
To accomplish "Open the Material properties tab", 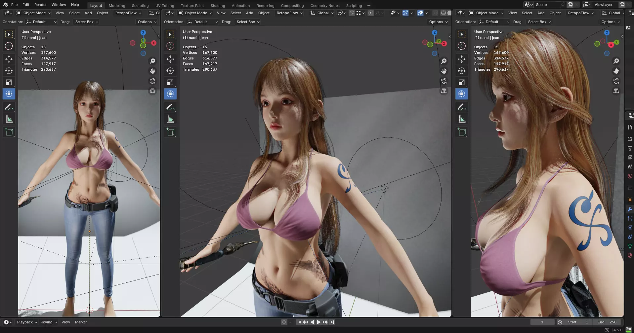I will (x=630, y=255).
